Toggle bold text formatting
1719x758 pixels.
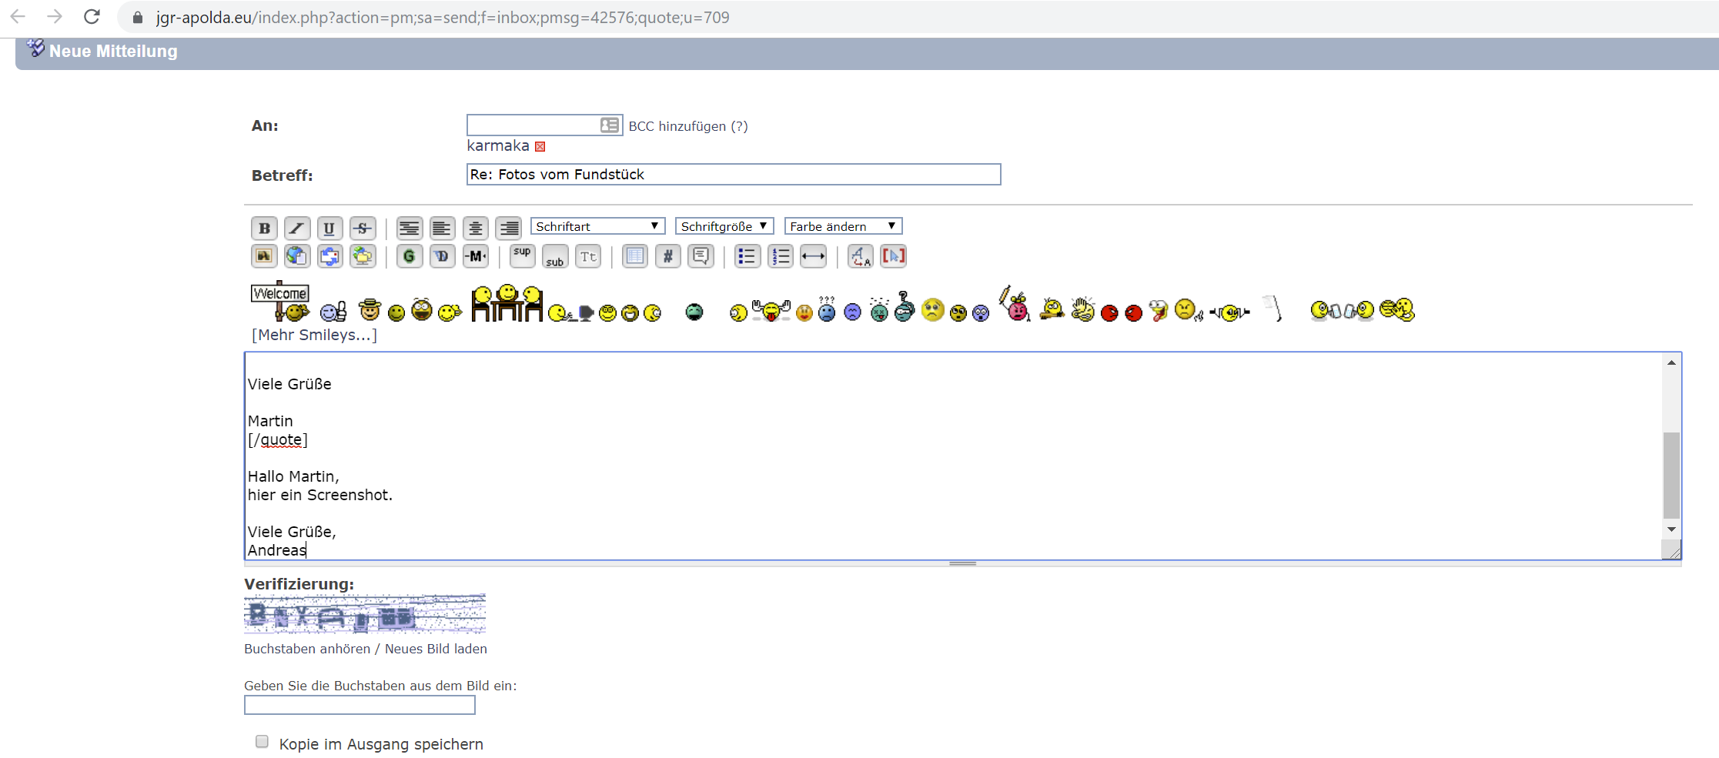click(264, 229)
